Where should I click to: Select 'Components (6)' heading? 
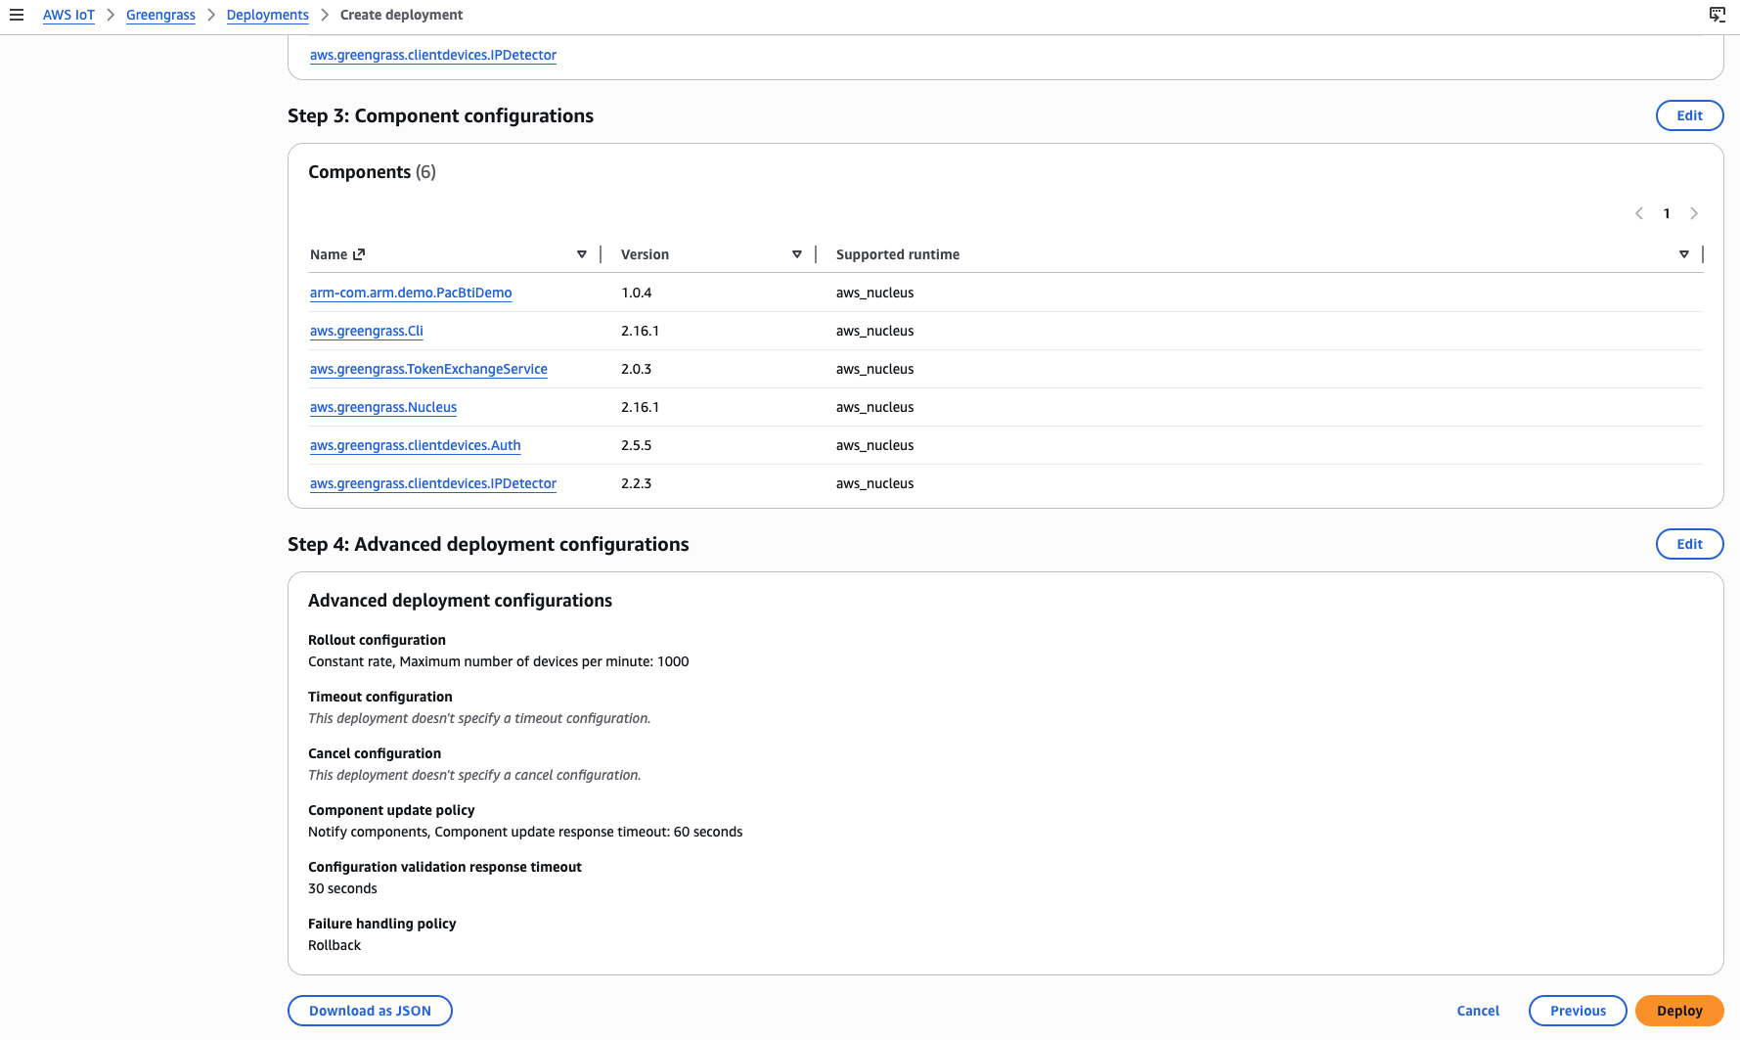(x=372, y=172)
